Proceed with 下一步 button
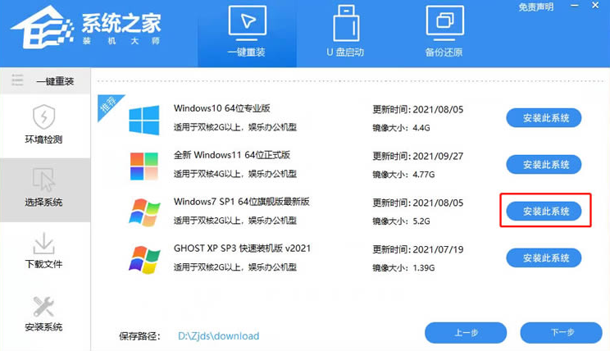 (x=562, y=333)
